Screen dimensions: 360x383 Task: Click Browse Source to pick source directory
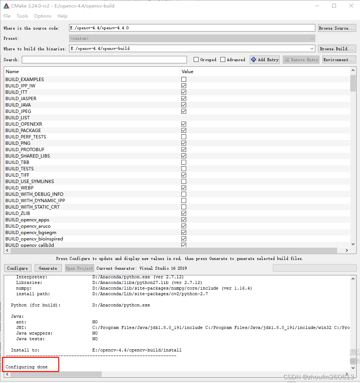[x=336, y=28]
